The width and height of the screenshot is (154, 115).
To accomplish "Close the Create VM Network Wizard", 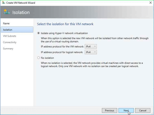I will pos(151,3).
